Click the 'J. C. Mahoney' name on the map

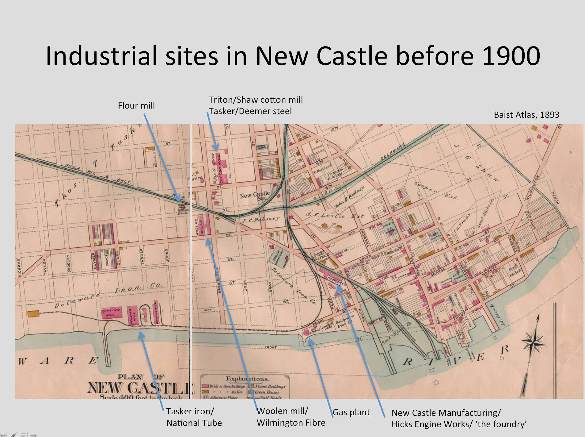[261, 220]
